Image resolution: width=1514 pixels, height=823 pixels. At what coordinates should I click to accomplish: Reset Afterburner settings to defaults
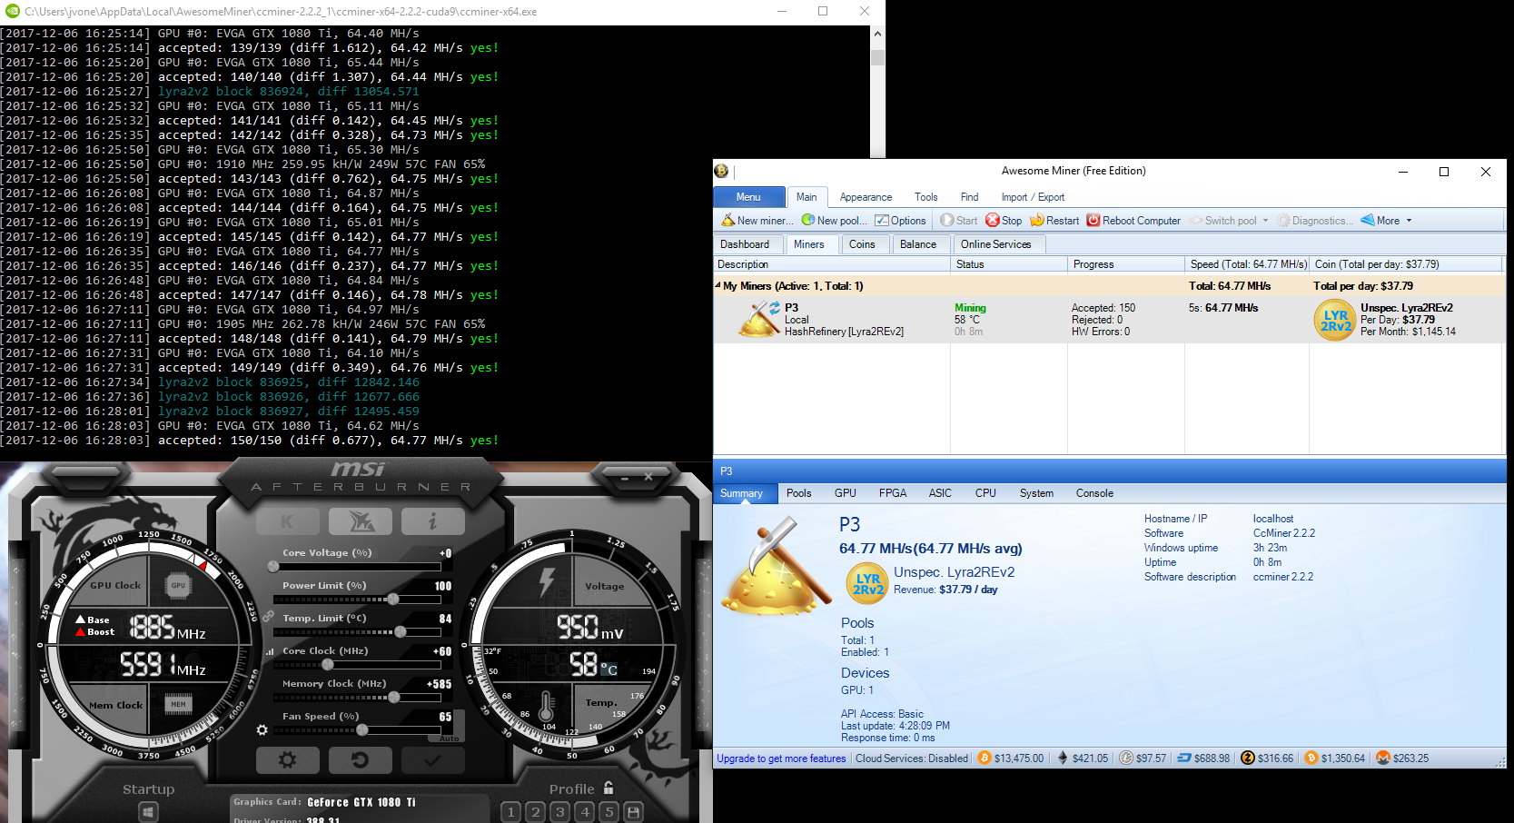(x=360, y=759)
